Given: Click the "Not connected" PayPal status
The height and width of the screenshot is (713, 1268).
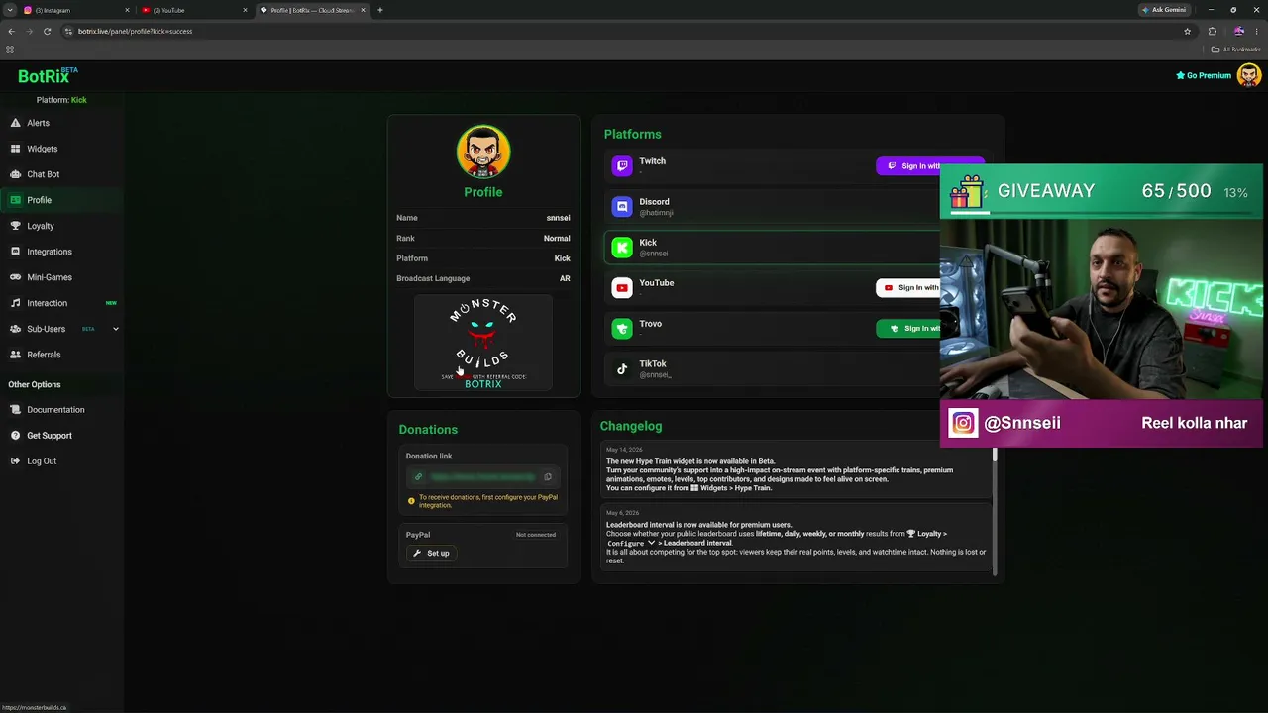Looking at the screenshot, I should click(536, 535).
